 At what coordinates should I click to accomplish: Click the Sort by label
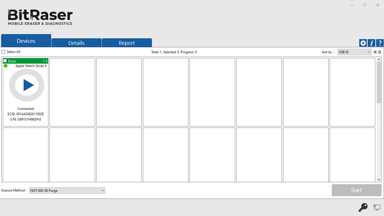pyautogui.click(x=328, y=52)
